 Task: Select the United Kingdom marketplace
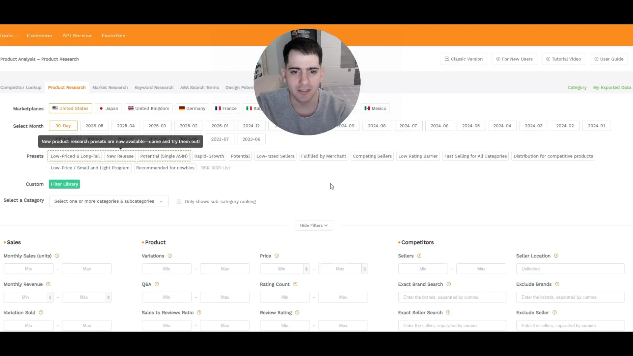(x=149, y=108)
